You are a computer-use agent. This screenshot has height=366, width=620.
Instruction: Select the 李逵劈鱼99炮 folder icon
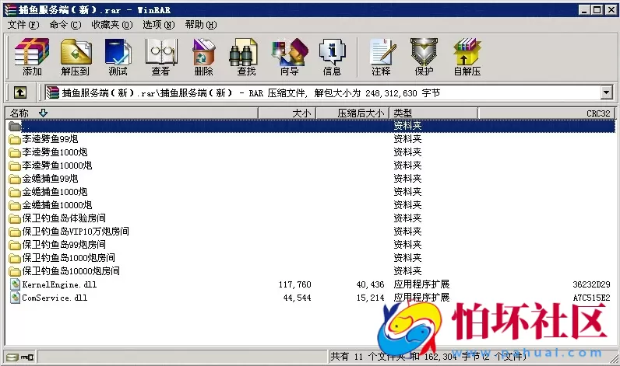(15, 139)
